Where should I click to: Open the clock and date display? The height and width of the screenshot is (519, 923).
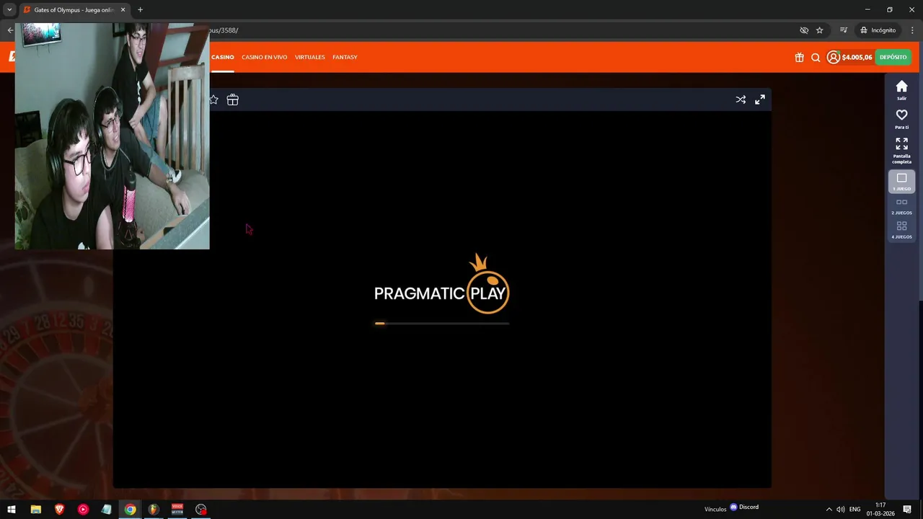pyautogui.click(x=880, y=509)
